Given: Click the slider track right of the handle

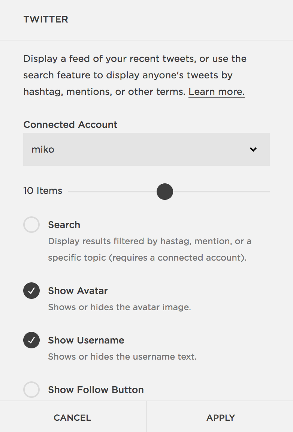Looking at the screenshot, I should pos(221,192).
